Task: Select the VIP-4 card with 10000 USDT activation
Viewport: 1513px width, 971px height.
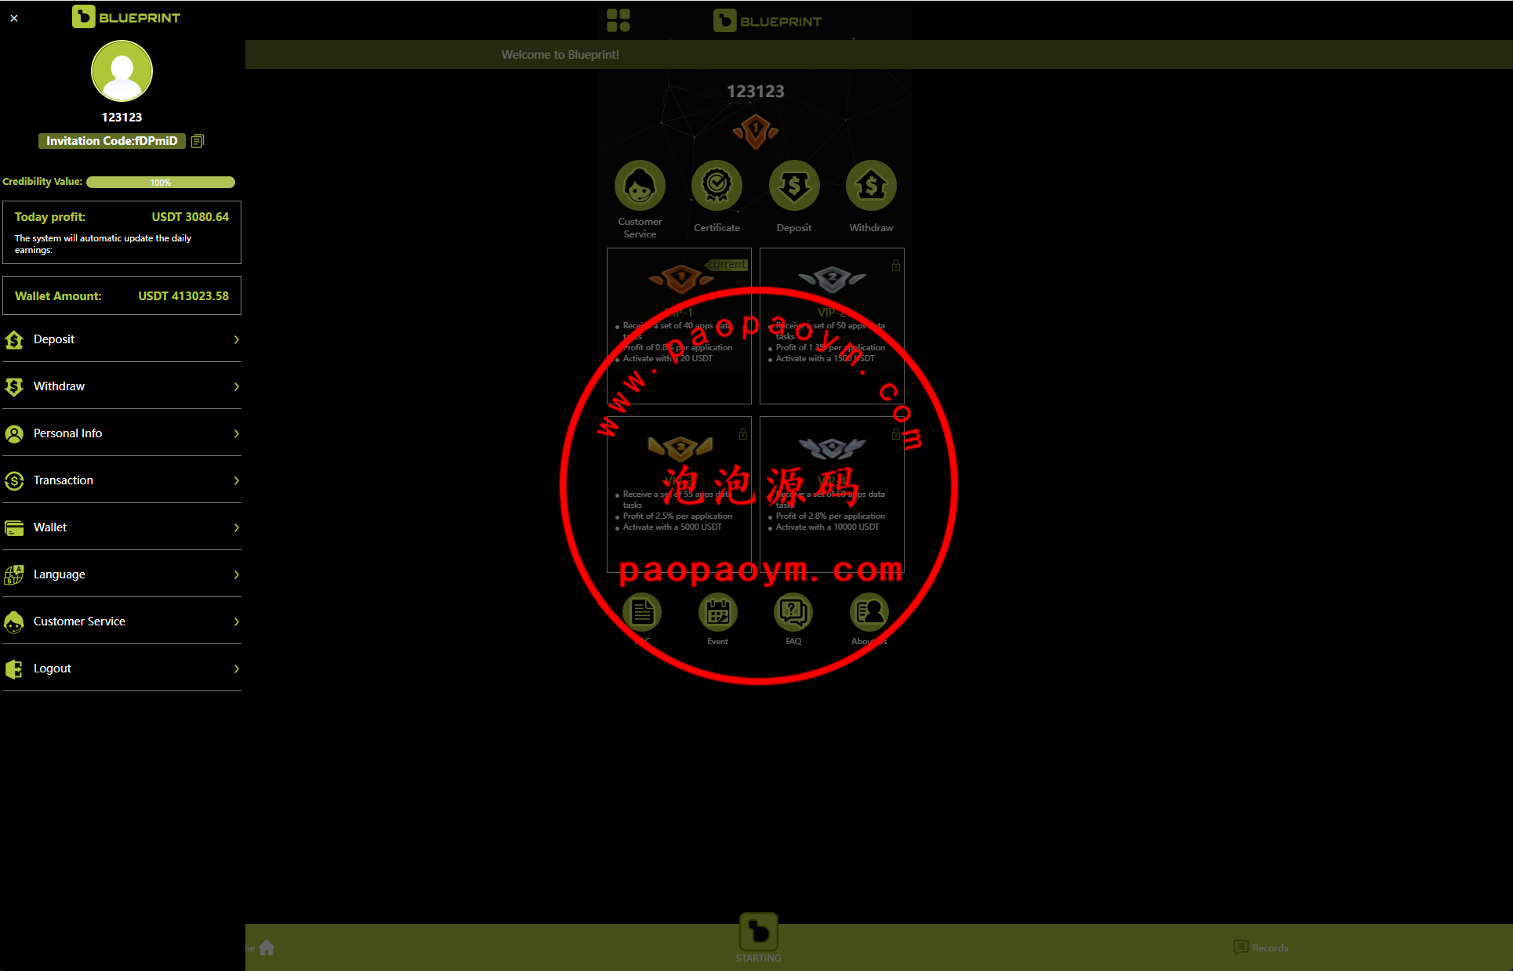Action: (x=832, y=495)
